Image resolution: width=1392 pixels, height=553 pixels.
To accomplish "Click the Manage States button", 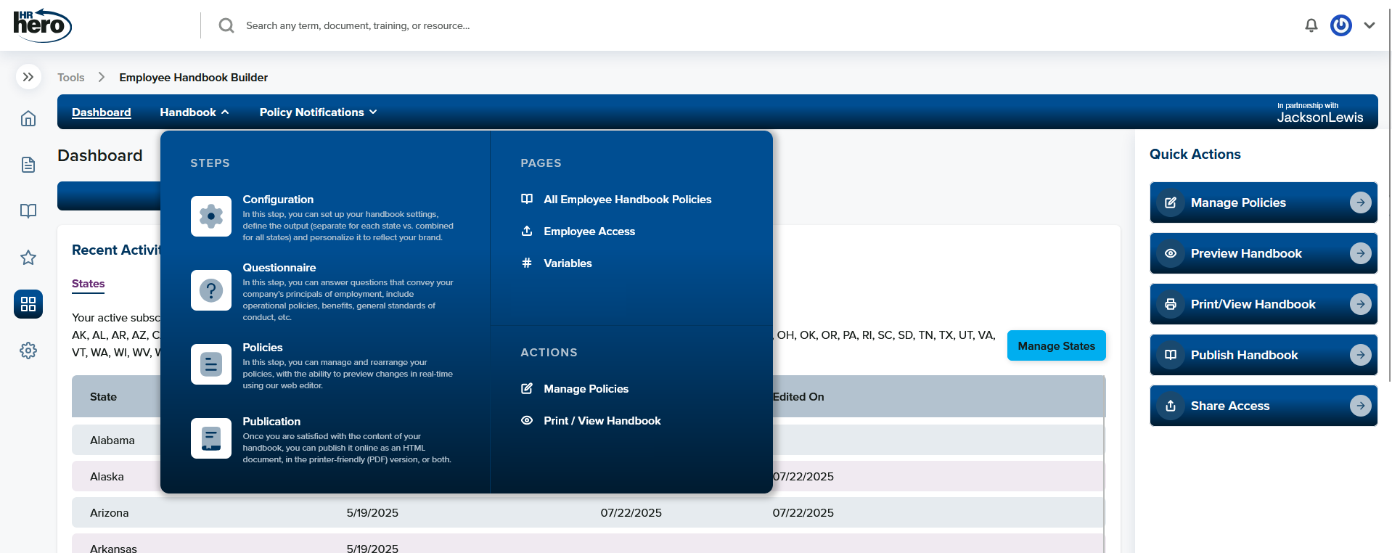I will click(1056, 346).
